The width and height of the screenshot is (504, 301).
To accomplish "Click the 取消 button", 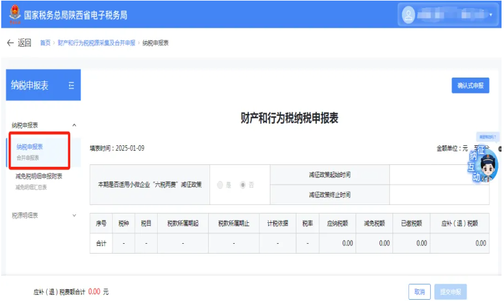I will [x=419, y=292].
